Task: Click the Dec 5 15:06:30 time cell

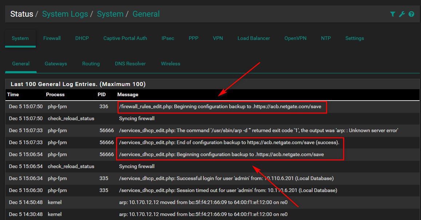Action: [x=26, y=191]
